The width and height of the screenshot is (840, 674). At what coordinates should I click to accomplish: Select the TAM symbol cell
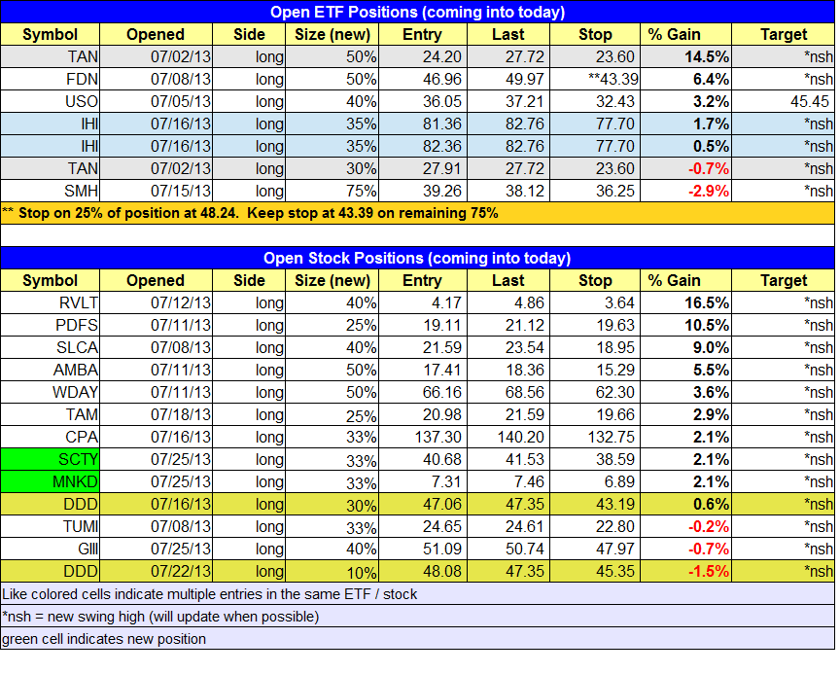(x=51, y=414)
